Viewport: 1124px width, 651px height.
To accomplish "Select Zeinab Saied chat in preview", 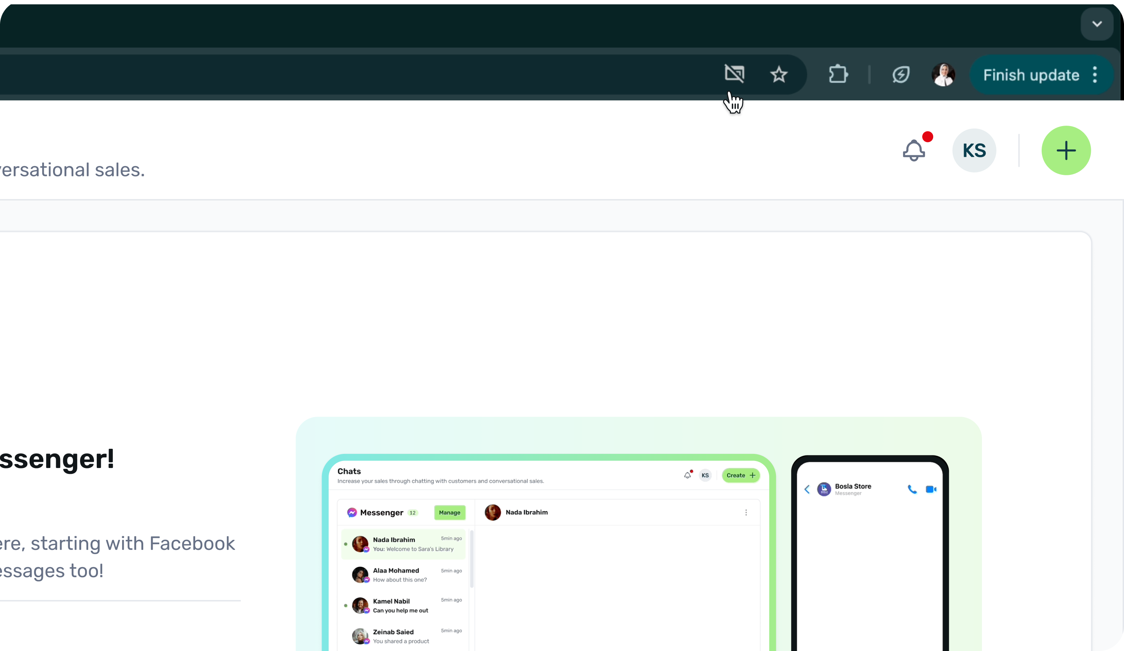I will point(404,636).
